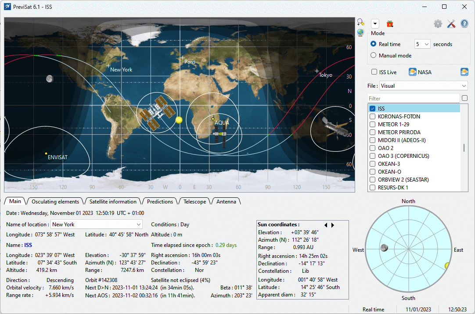
Task: Open settings with the gray gear icon
Action: (x=438, y=24)
